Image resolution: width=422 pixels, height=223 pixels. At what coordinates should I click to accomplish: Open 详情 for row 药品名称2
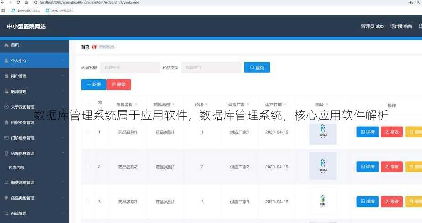[368, 167]
